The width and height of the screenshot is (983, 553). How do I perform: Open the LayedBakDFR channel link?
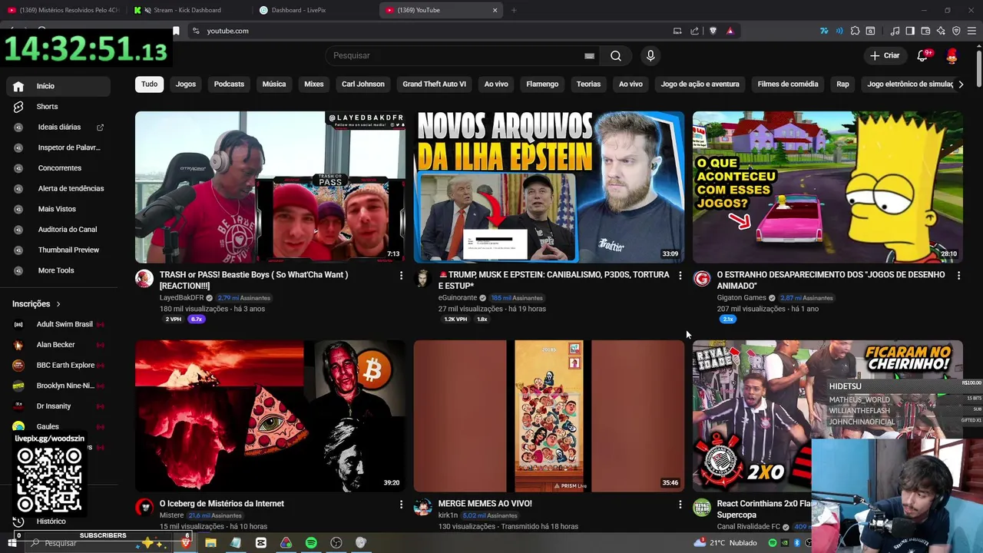point(181,298)
